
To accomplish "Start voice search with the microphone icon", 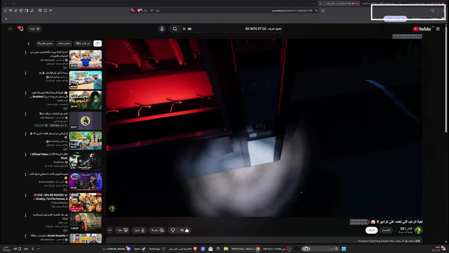I will click(162, 29).
